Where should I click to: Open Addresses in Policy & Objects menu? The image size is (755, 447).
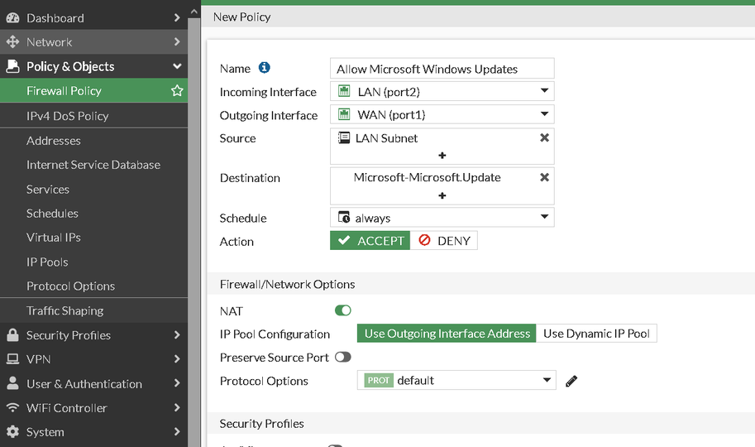coord(54,141)
